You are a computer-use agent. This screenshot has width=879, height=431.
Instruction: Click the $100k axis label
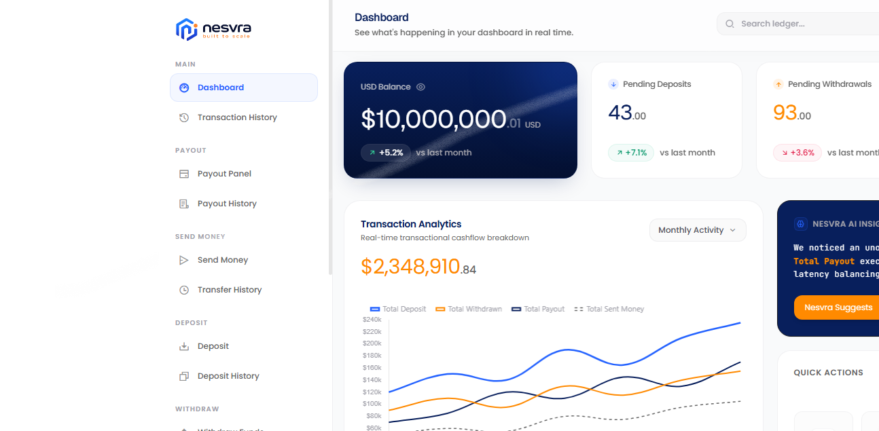[x=372, y=404]
